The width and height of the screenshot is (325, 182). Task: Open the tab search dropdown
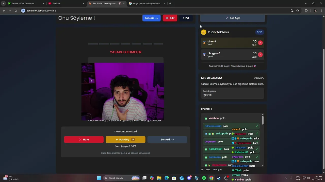click(3, 4)
